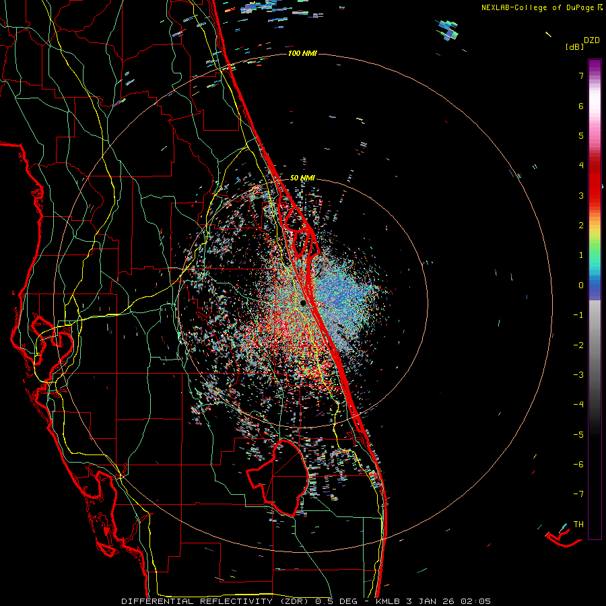Select the 0 dB scale value
The height and width of the screenshot is (606, 606).
coord(581,285)
